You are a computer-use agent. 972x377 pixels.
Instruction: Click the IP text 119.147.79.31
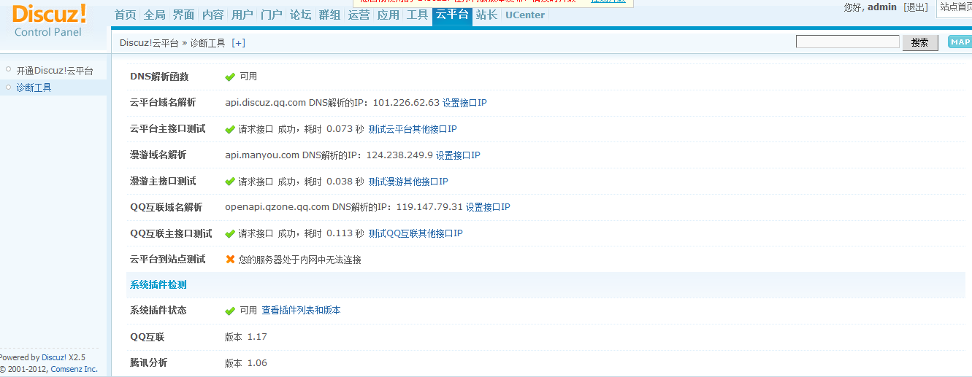click(429, 207)
